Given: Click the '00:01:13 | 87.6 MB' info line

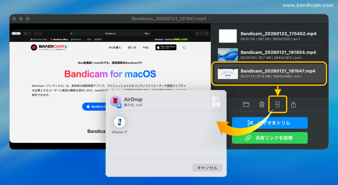Looking at the screenshot, I should click(271, 77).
